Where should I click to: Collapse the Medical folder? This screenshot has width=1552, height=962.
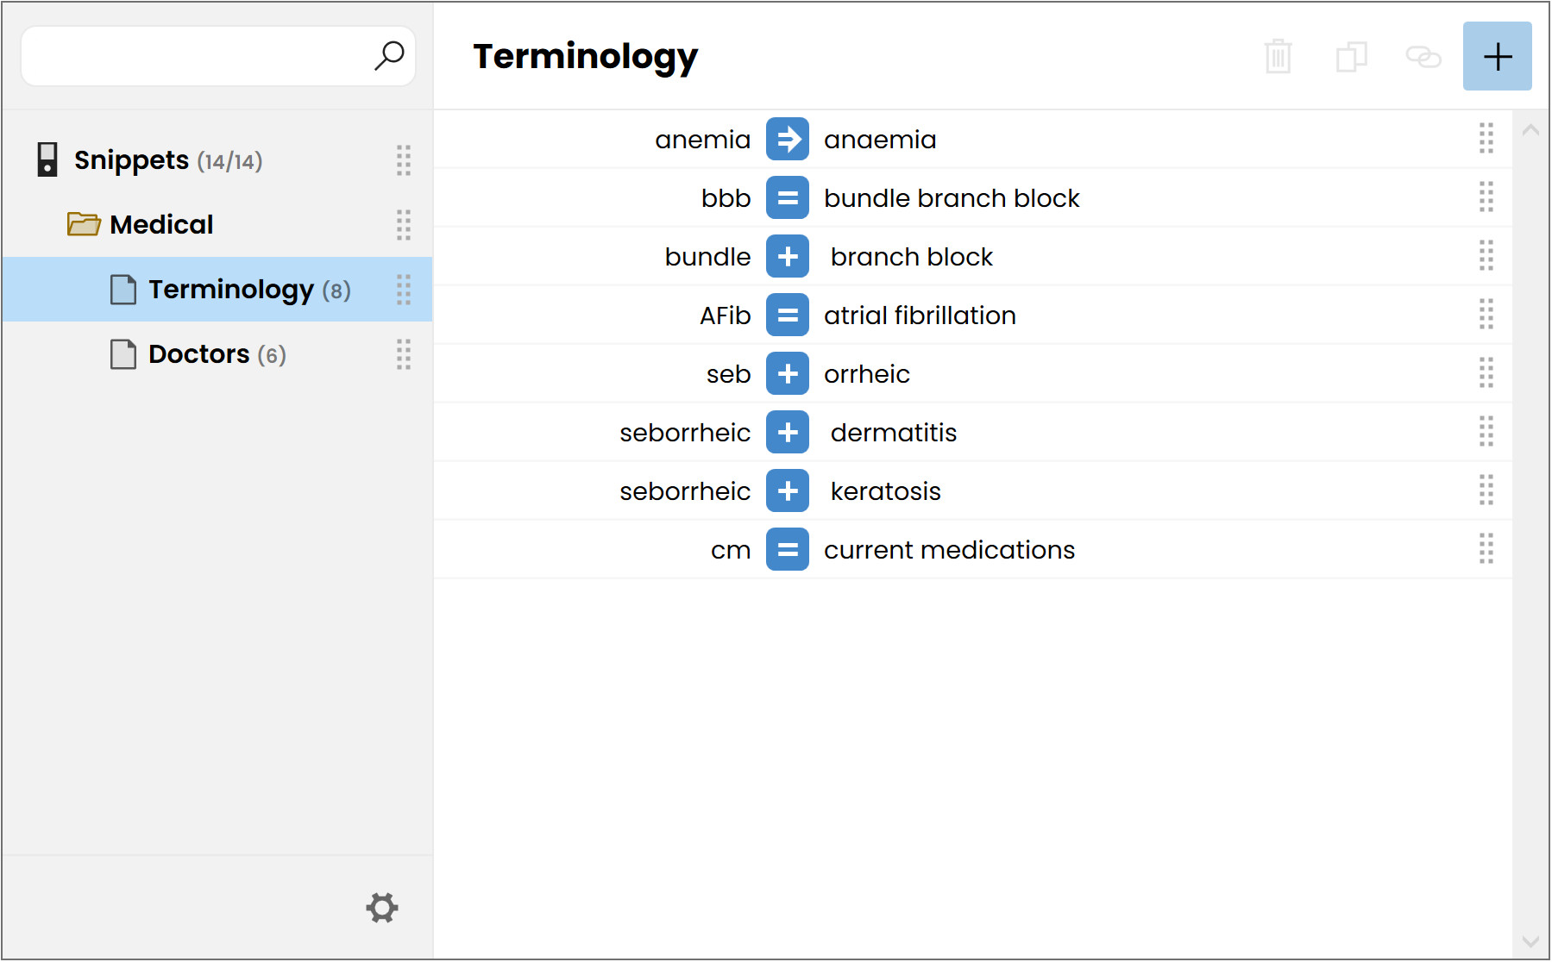84,224
